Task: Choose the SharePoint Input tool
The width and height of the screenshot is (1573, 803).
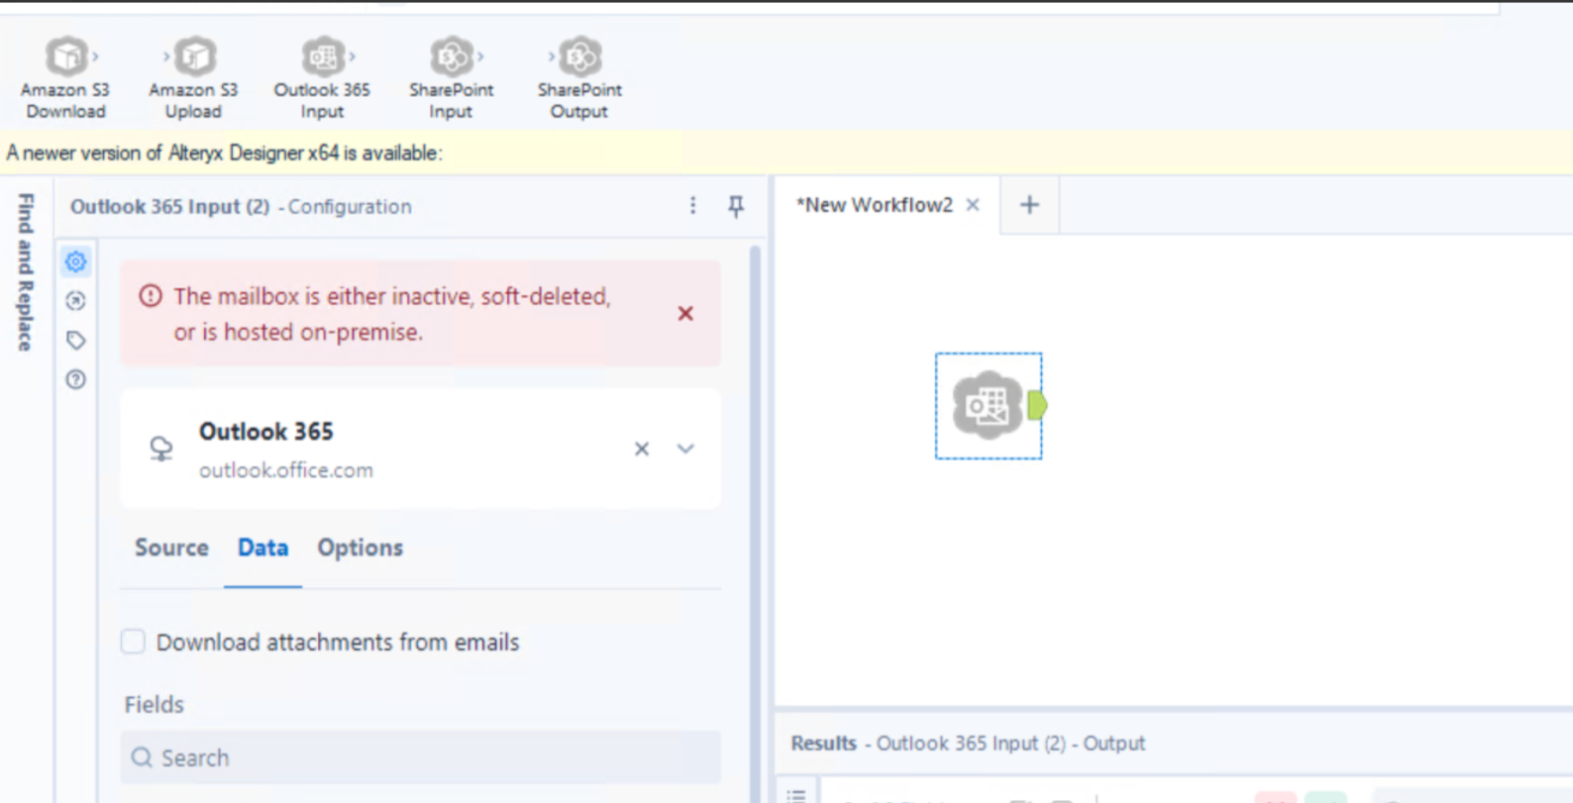Action: 451,78
